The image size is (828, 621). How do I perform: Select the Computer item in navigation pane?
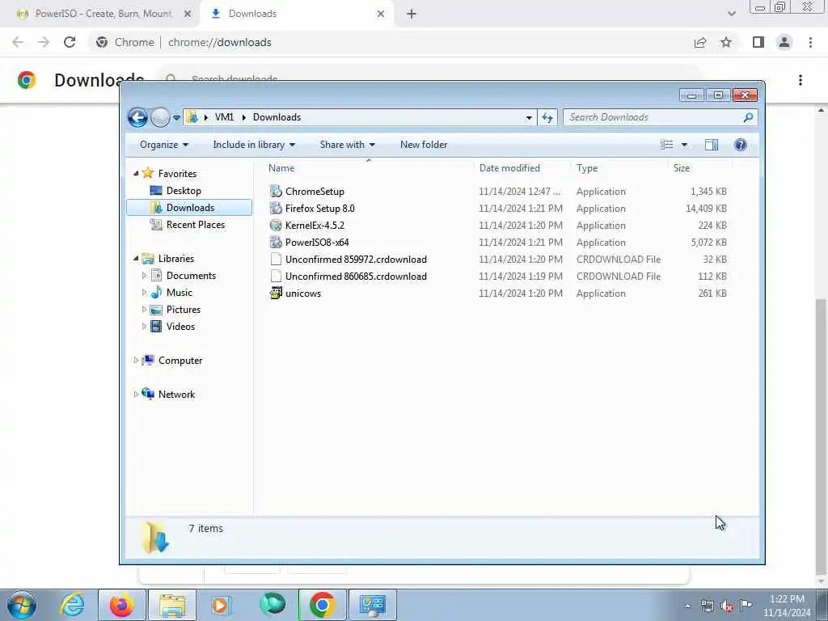coord(180,360)
